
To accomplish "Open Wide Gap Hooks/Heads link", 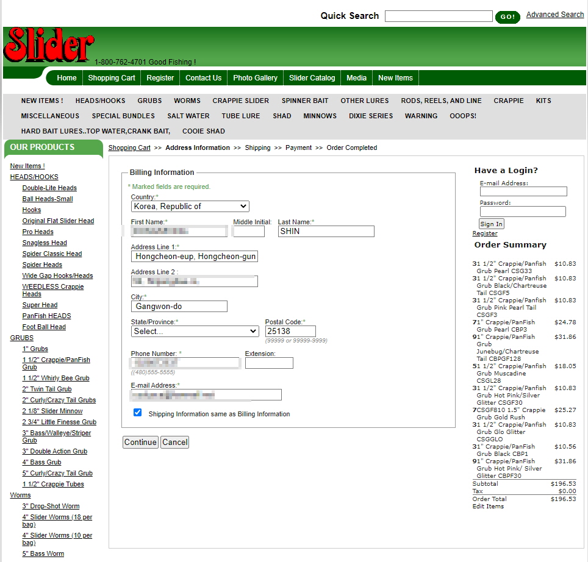I will (57, 276).
